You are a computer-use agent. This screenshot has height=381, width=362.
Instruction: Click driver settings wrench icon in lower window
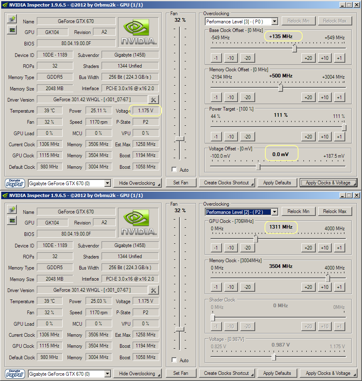point(153,290)
